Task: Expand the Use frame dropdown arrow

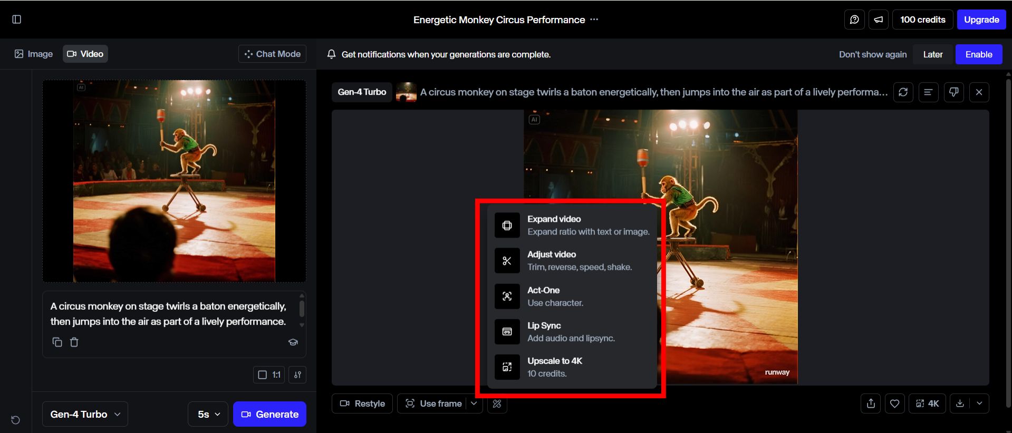Action: [x=474, y=404]
